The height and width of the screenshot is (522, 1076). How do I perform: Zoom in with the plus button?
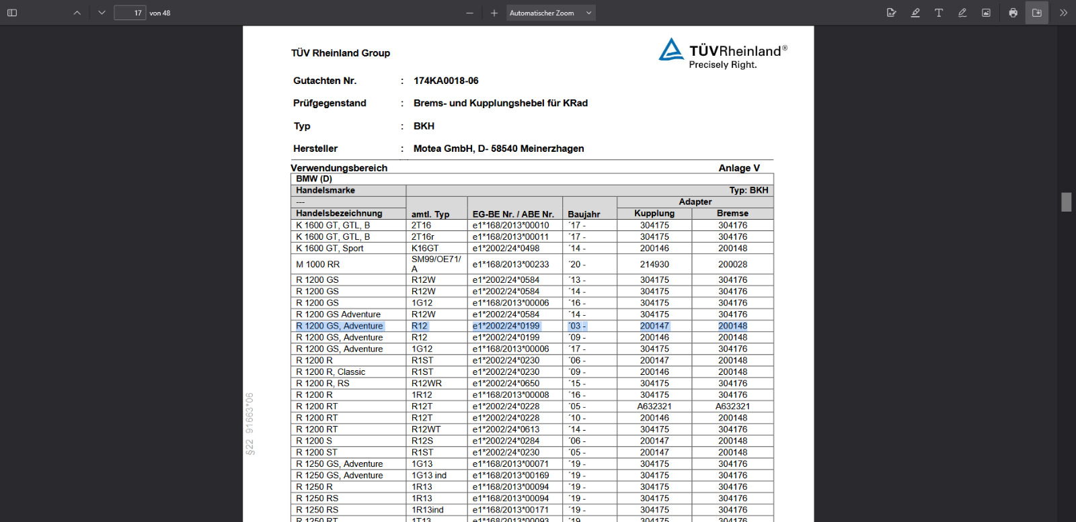pyautogui.click(x=494, y=13)
